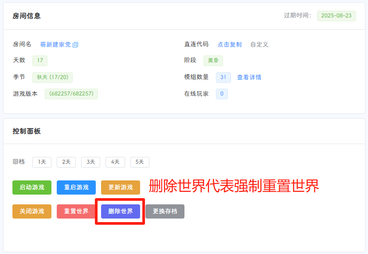Click the phase tag 黄昏
The width and height of the screenshot is (368, 254).
(213, 61)
